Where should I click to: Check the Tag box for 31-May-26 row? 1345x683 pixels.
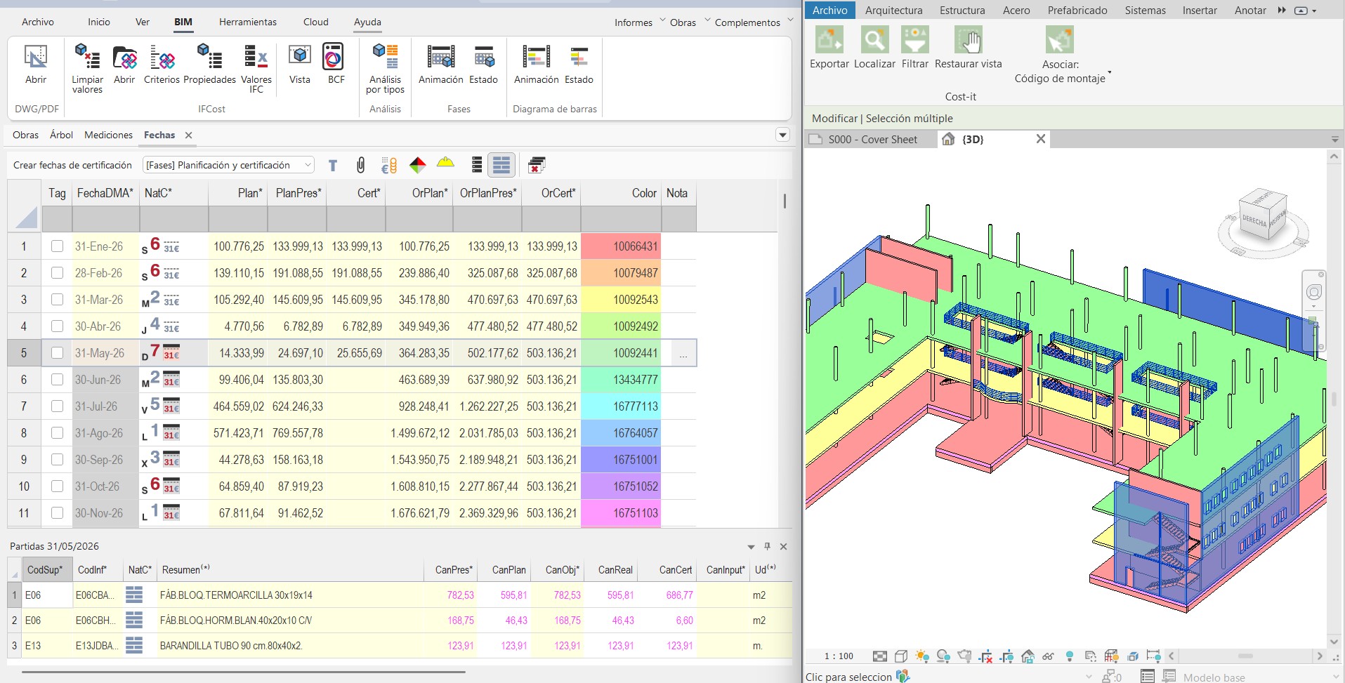coord(57,353)
